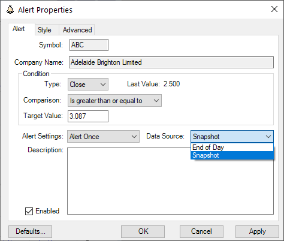Expand the Alert Settings dropdown

[x=103, y=137]
